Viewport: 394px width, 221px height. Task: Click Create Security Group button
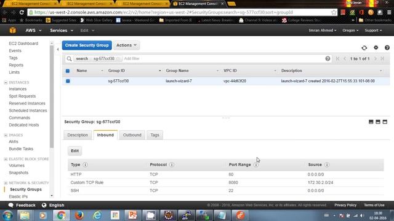[x=87, y=45]
